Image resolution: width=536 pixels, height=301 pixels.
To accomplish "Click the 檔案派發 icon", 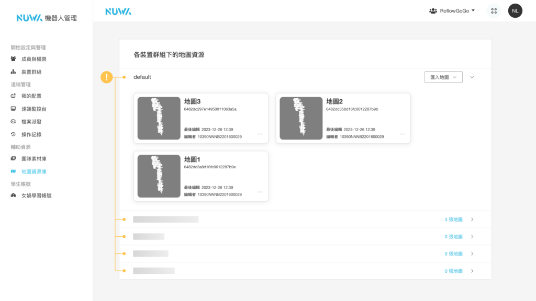I will point(13,121).
